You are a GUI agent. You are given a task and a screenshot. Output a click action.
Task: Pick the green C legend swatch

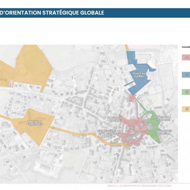pyautogui.click(x=187, y=92)
